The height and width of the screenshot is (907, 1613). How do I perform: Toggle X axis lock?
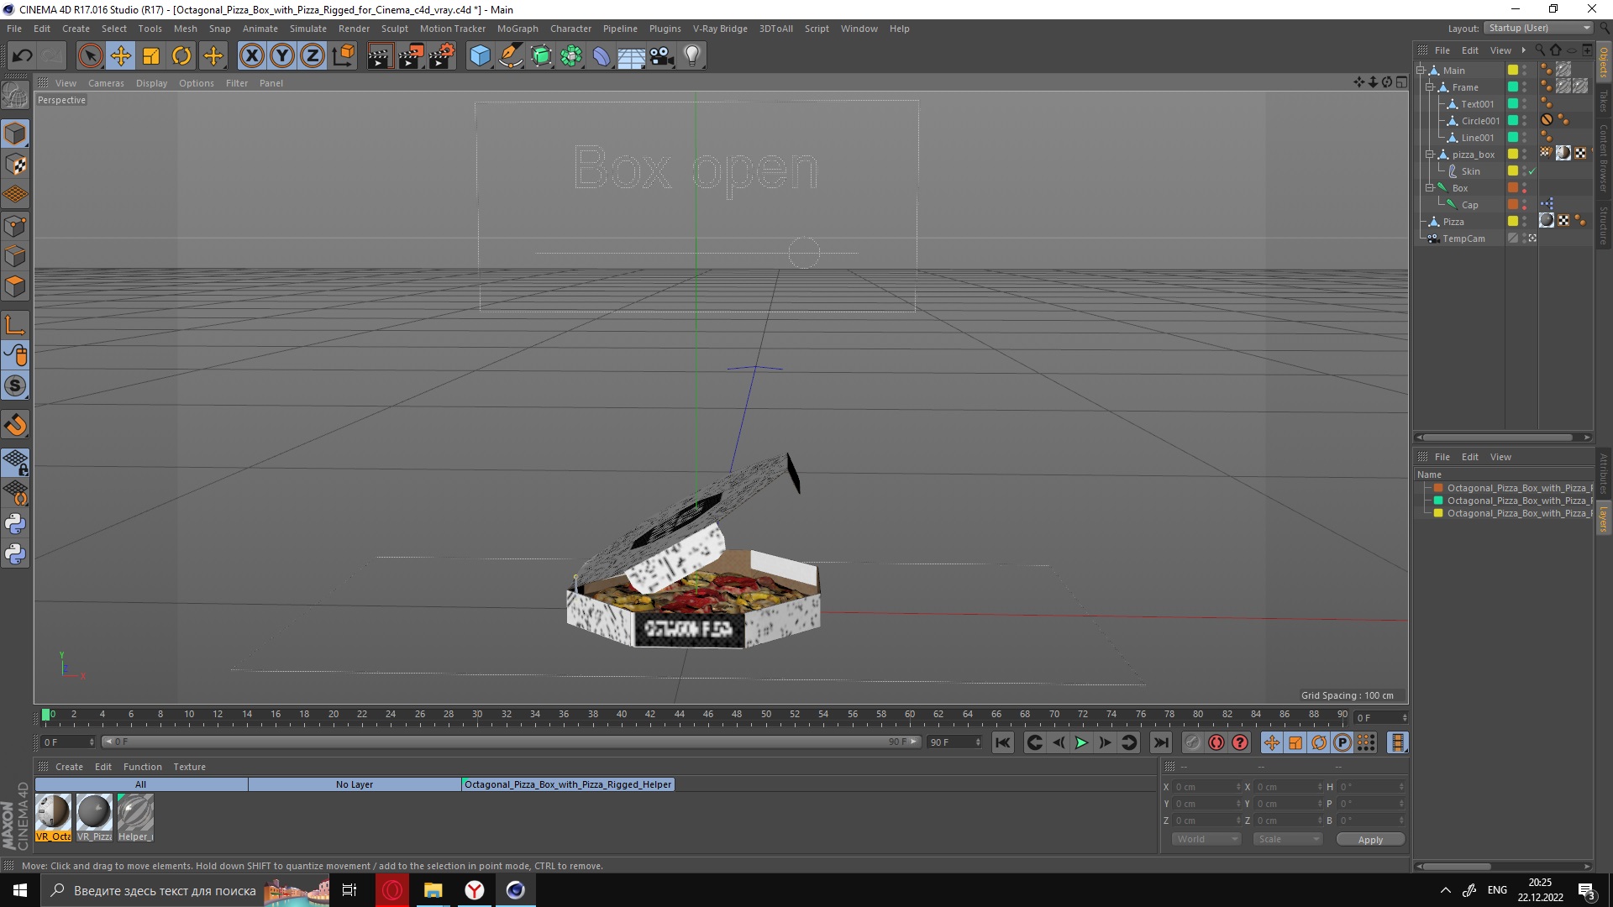(252, 56)
